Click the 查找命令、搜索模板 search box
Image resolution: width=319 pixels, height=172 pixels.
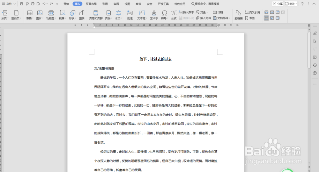pyautogui.click(x=205, y=4)
